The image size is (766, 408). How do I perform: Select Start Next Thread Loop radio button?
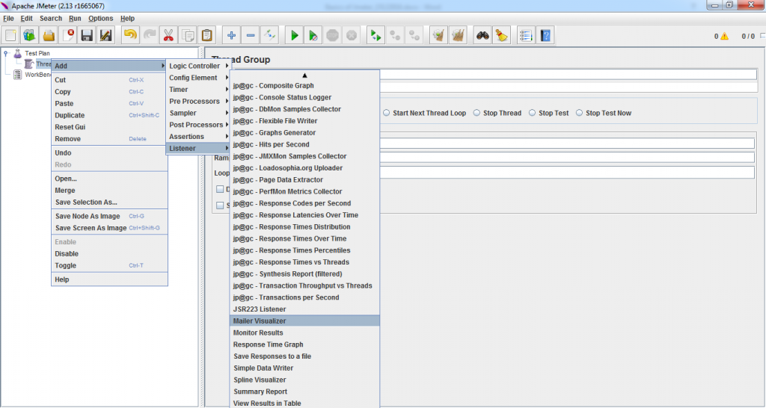[387, 113]
